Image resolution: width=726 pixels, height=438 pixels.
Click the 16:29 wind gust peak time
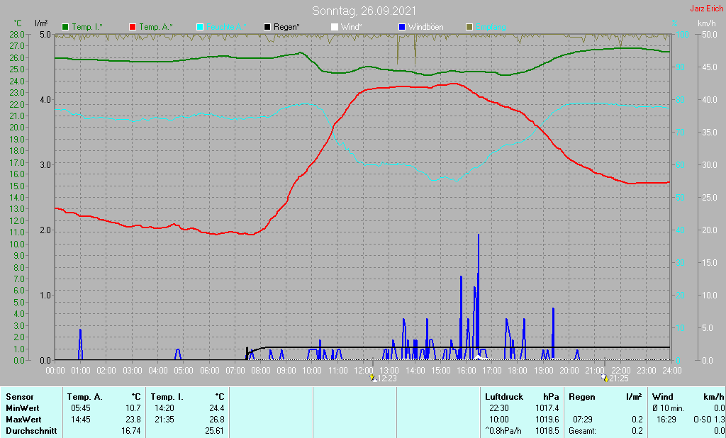pyautogui.click(x=666, y=420)
